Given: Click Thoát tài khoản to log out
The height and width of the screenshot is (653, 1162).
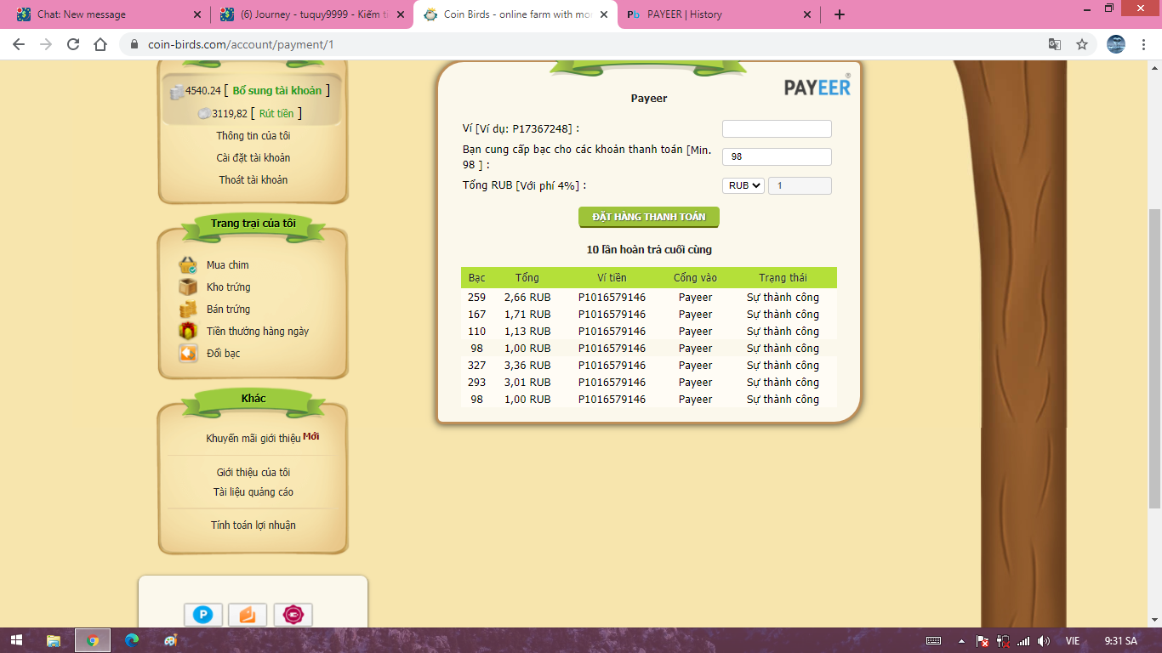Looking at the screenshot, I should [253, 180].
